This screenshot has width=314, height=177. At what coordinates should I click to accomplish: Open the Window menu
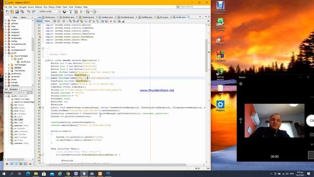(x=78, y=7)
